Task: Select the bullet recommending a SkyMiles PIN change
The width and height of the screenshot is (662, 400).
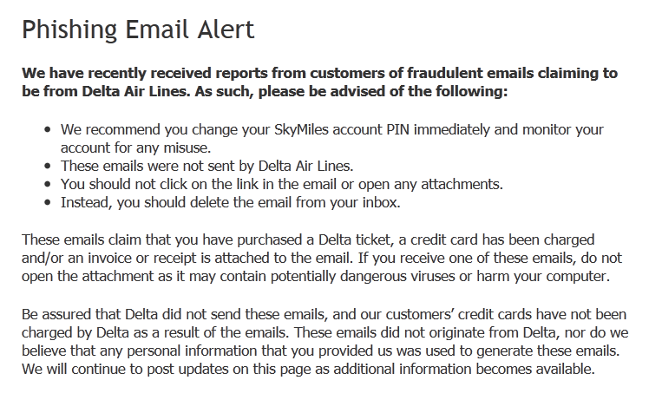Action: tap(331, 138)
